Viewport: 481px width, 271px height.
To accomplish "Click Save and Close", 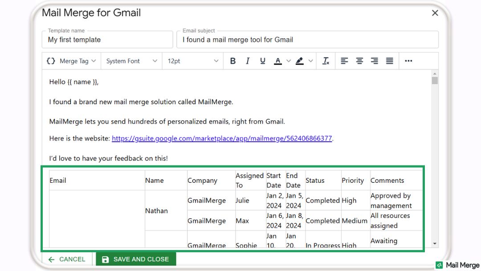I will 136,259.
